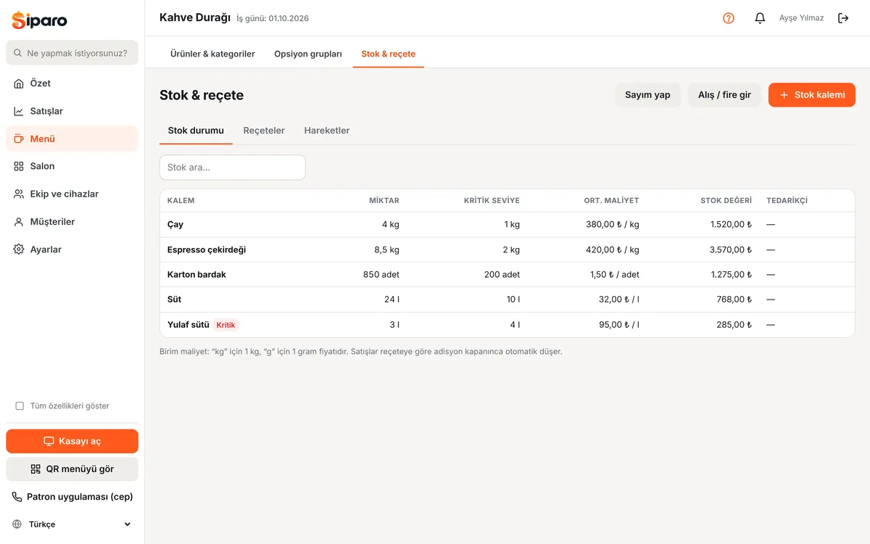Open the help question mark icon
The height and width of the screenshot is (544, 870).
[729, 18]
